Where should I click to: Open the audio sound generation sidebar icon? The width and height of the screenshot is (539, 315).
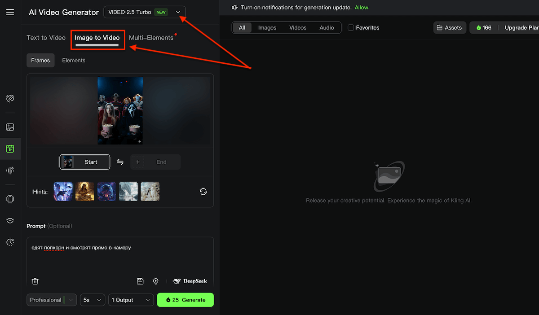point(10,170)
